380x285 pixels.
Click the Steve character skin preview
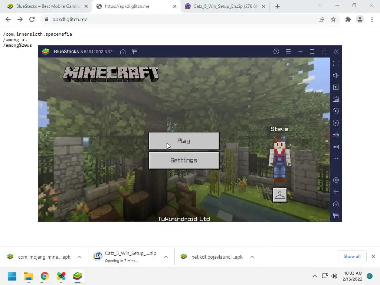click(279, 159)
